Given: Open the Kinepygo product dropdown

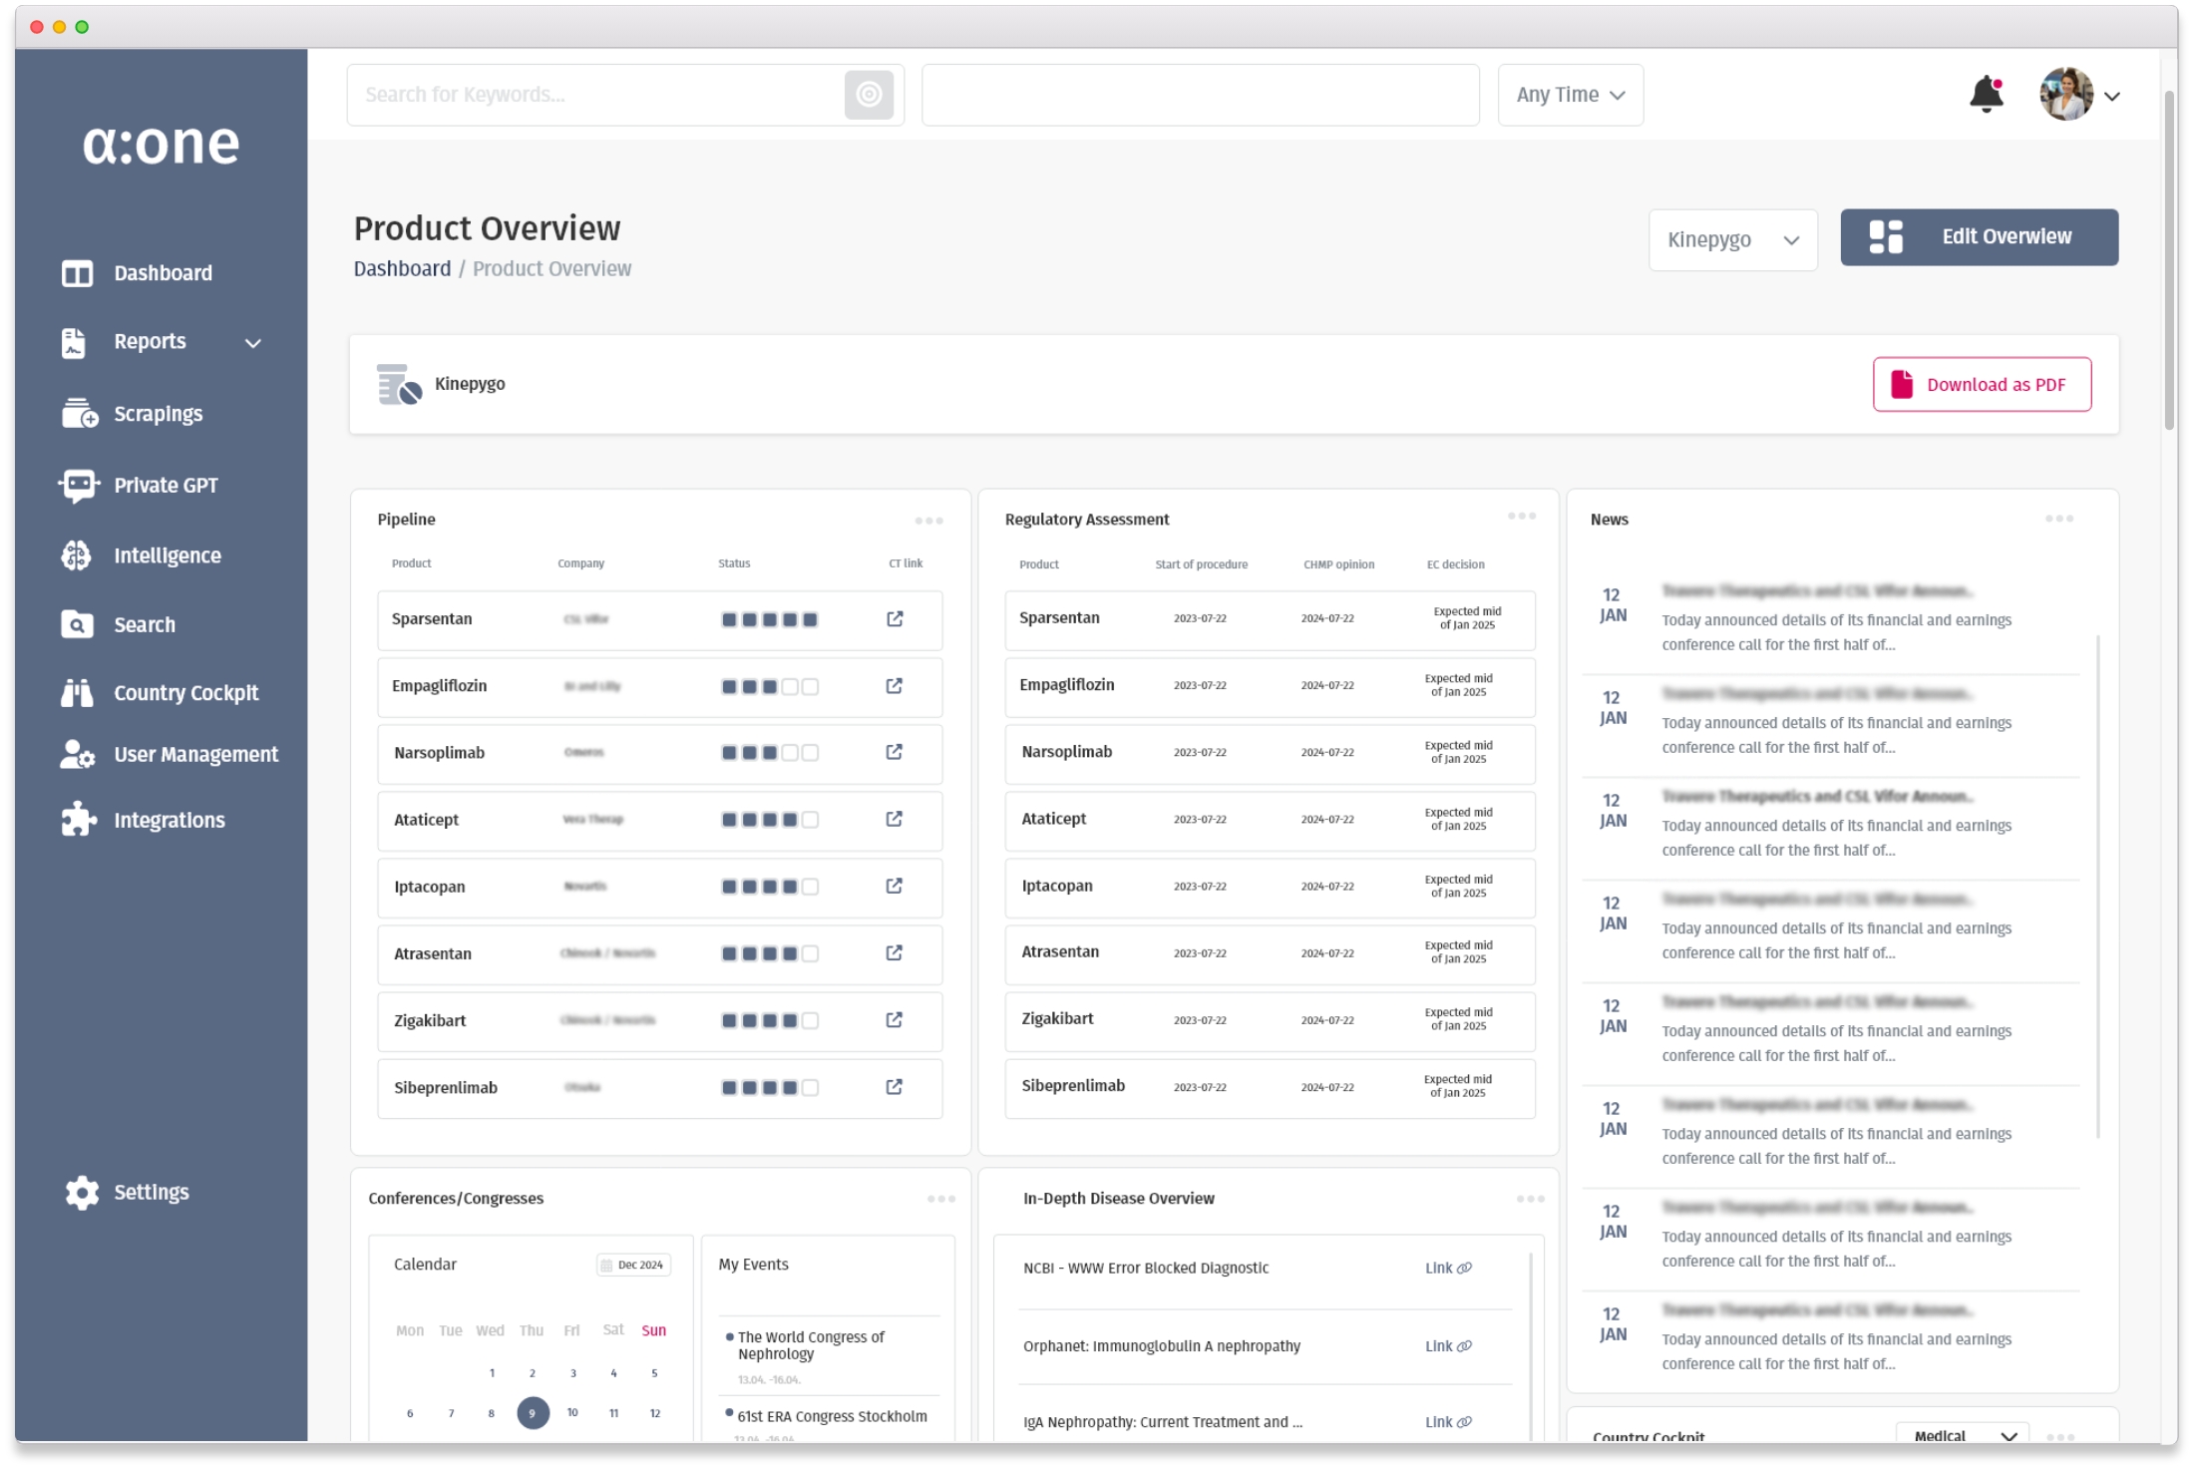Looking at the screenshot, I should click(1732, 240).
